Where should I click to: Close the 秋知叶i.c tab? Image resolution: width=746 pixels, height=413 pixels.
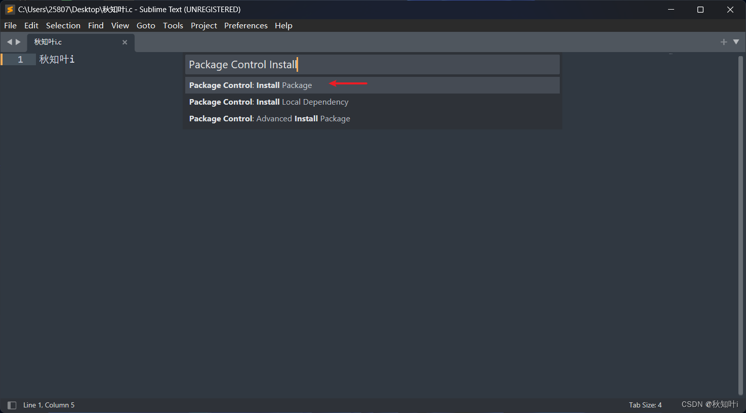click(x=125, y=42)
